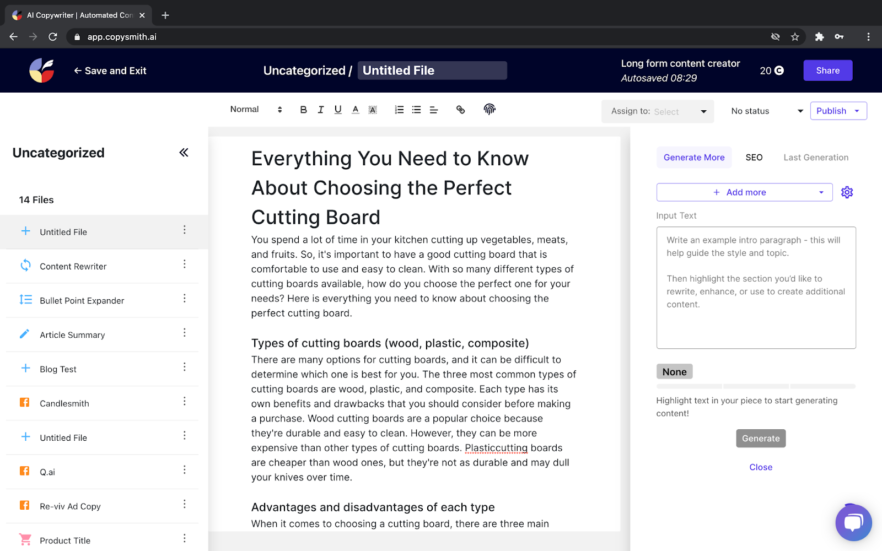
Task: Open options menu for Blog Test file
Action: [185, 367]
